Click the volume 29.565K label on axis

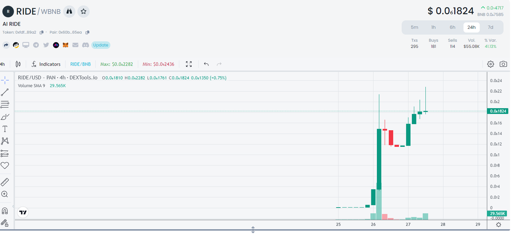(x=498, y=213)
